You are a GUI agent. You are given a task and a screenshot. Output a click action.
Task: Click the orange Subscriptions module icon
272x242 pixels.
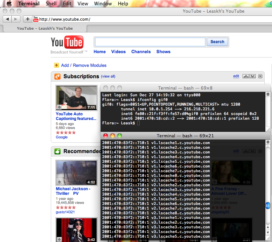tap(57, 77)
